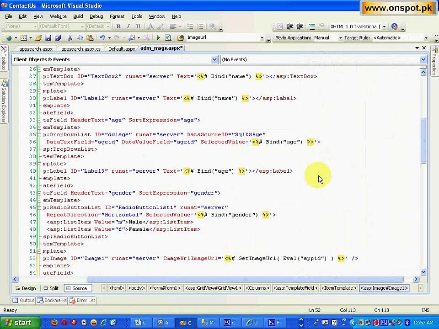Click the justify alignment icon
The width and height of the screenshot is (439, 329).
pyautogui.click(x=173, y=27)
